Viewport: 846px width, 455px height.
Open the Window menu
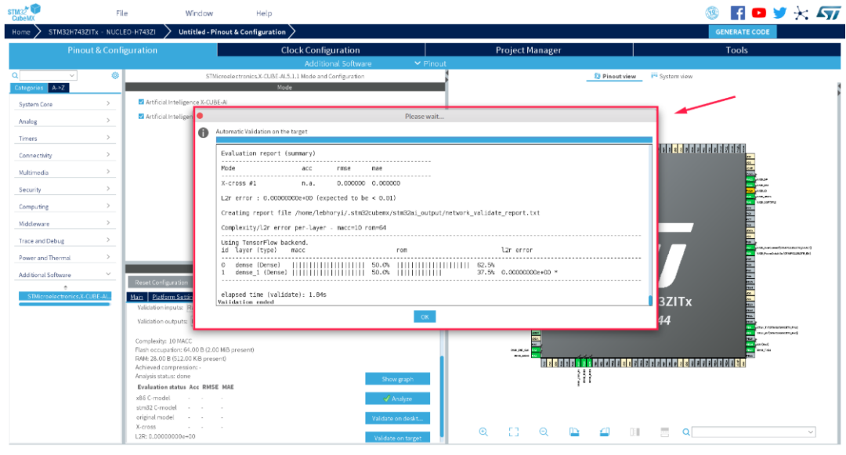coord(199,13)
